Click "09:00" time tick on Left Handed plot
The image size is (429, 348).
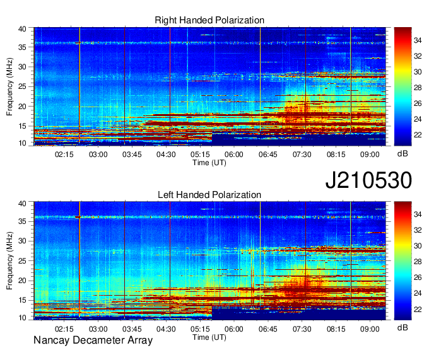point(370,328)
